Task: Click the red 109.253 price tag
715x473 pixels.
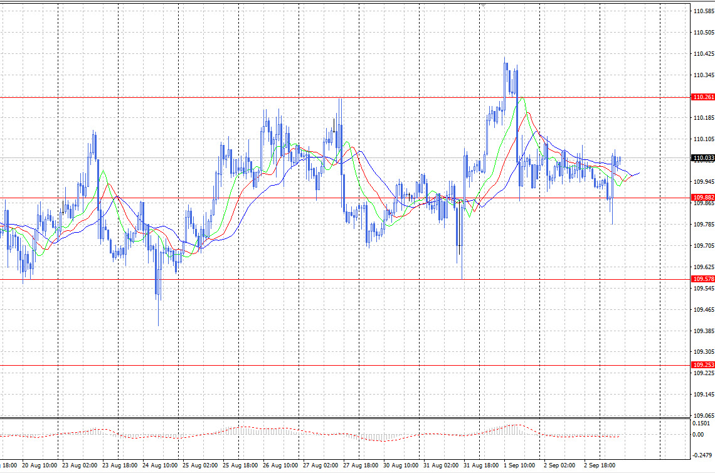Action: (x=703, y=365)
